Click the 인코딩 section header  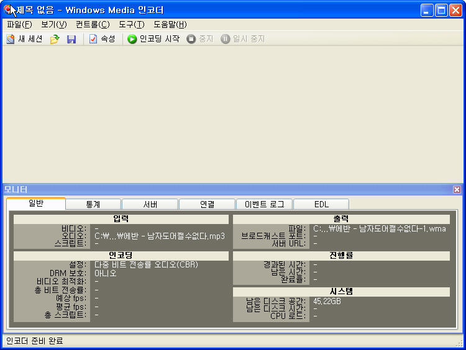(121, 255)
